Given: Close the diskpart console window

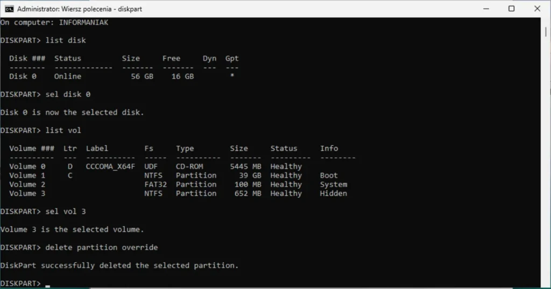Looking at the screenshot, I should click(x=536, y=9).
